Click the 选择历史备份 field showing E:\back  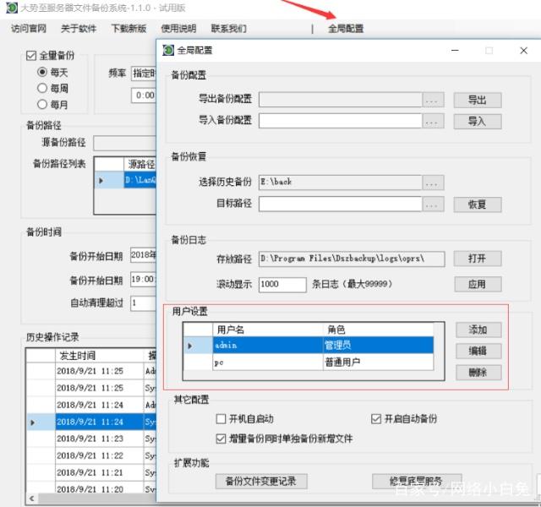click(340, 183)
